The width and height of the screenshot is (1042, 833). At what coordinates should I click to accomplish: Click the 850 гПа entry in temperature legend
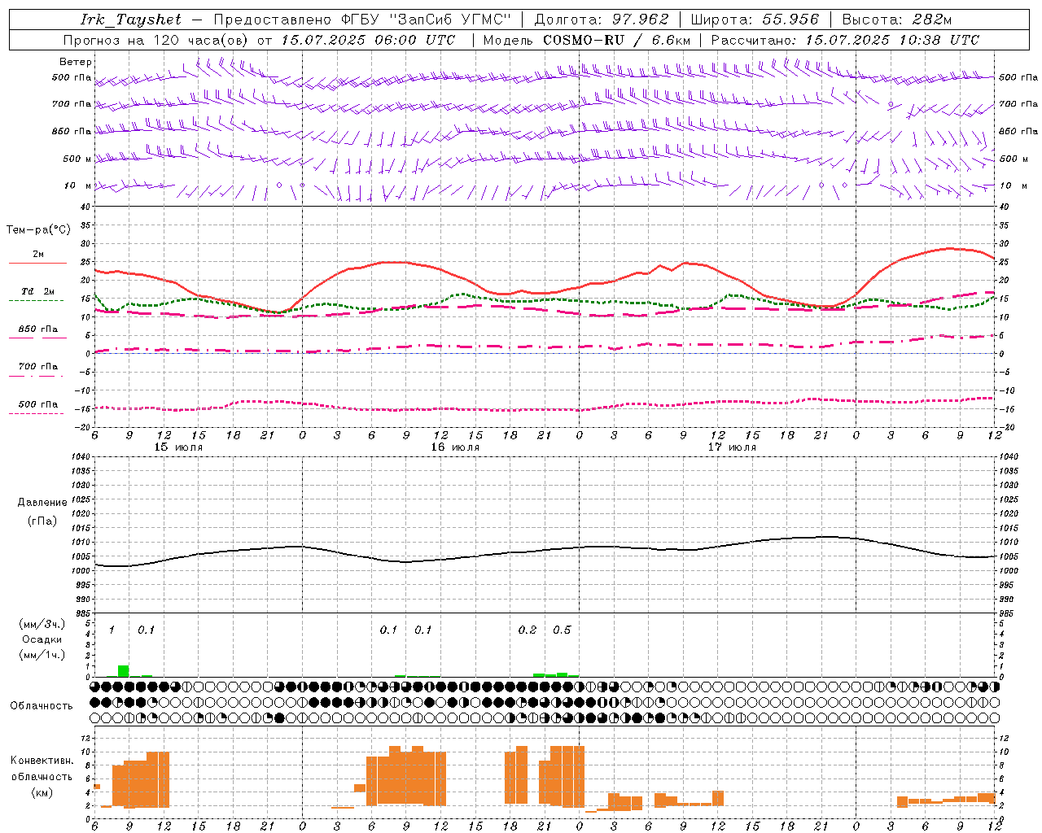tap(38, 329)
